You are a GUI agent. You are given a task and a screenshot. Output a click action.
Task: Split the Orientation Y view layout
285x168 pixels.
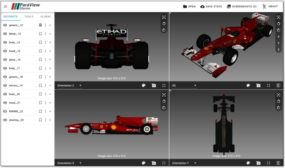[278, 163]
